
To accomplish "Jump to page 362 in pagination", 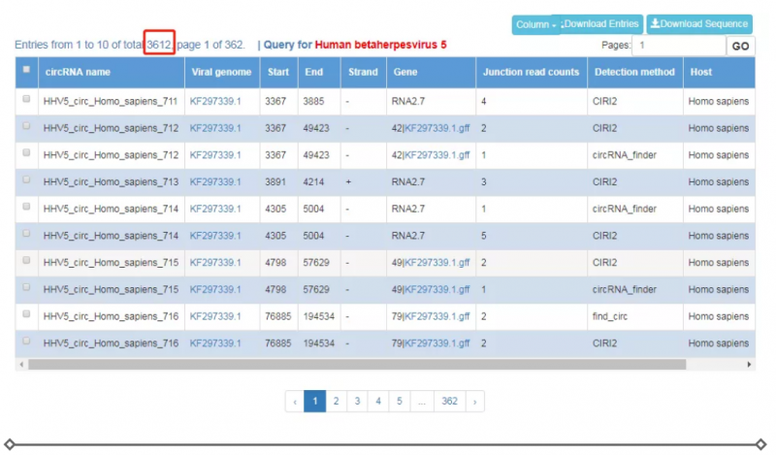I will click(x=448, y=401).
